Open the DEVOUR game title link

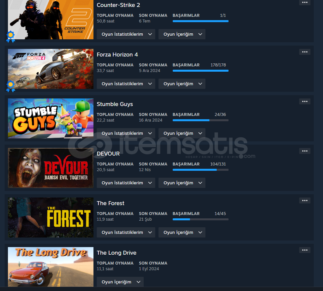click(108, 154)
